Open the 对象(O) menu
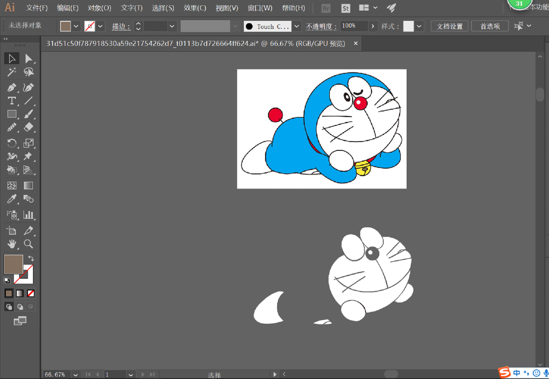 click(x=99, y=8)
